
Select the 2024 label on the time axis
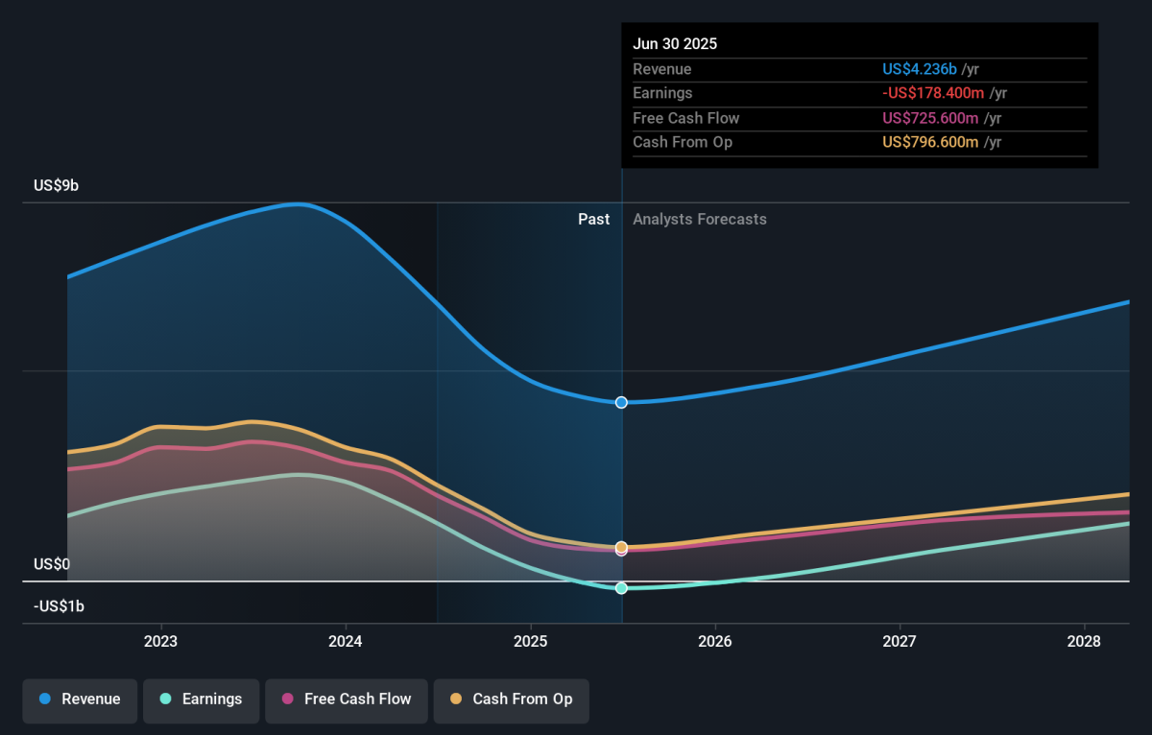pos(346,642)
